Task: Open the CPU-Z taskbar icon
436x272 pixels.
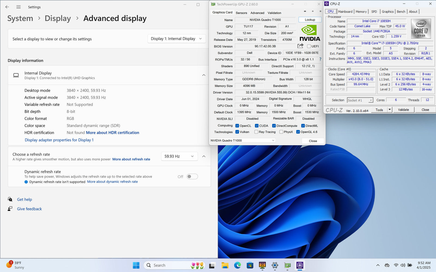Action: 300,265
